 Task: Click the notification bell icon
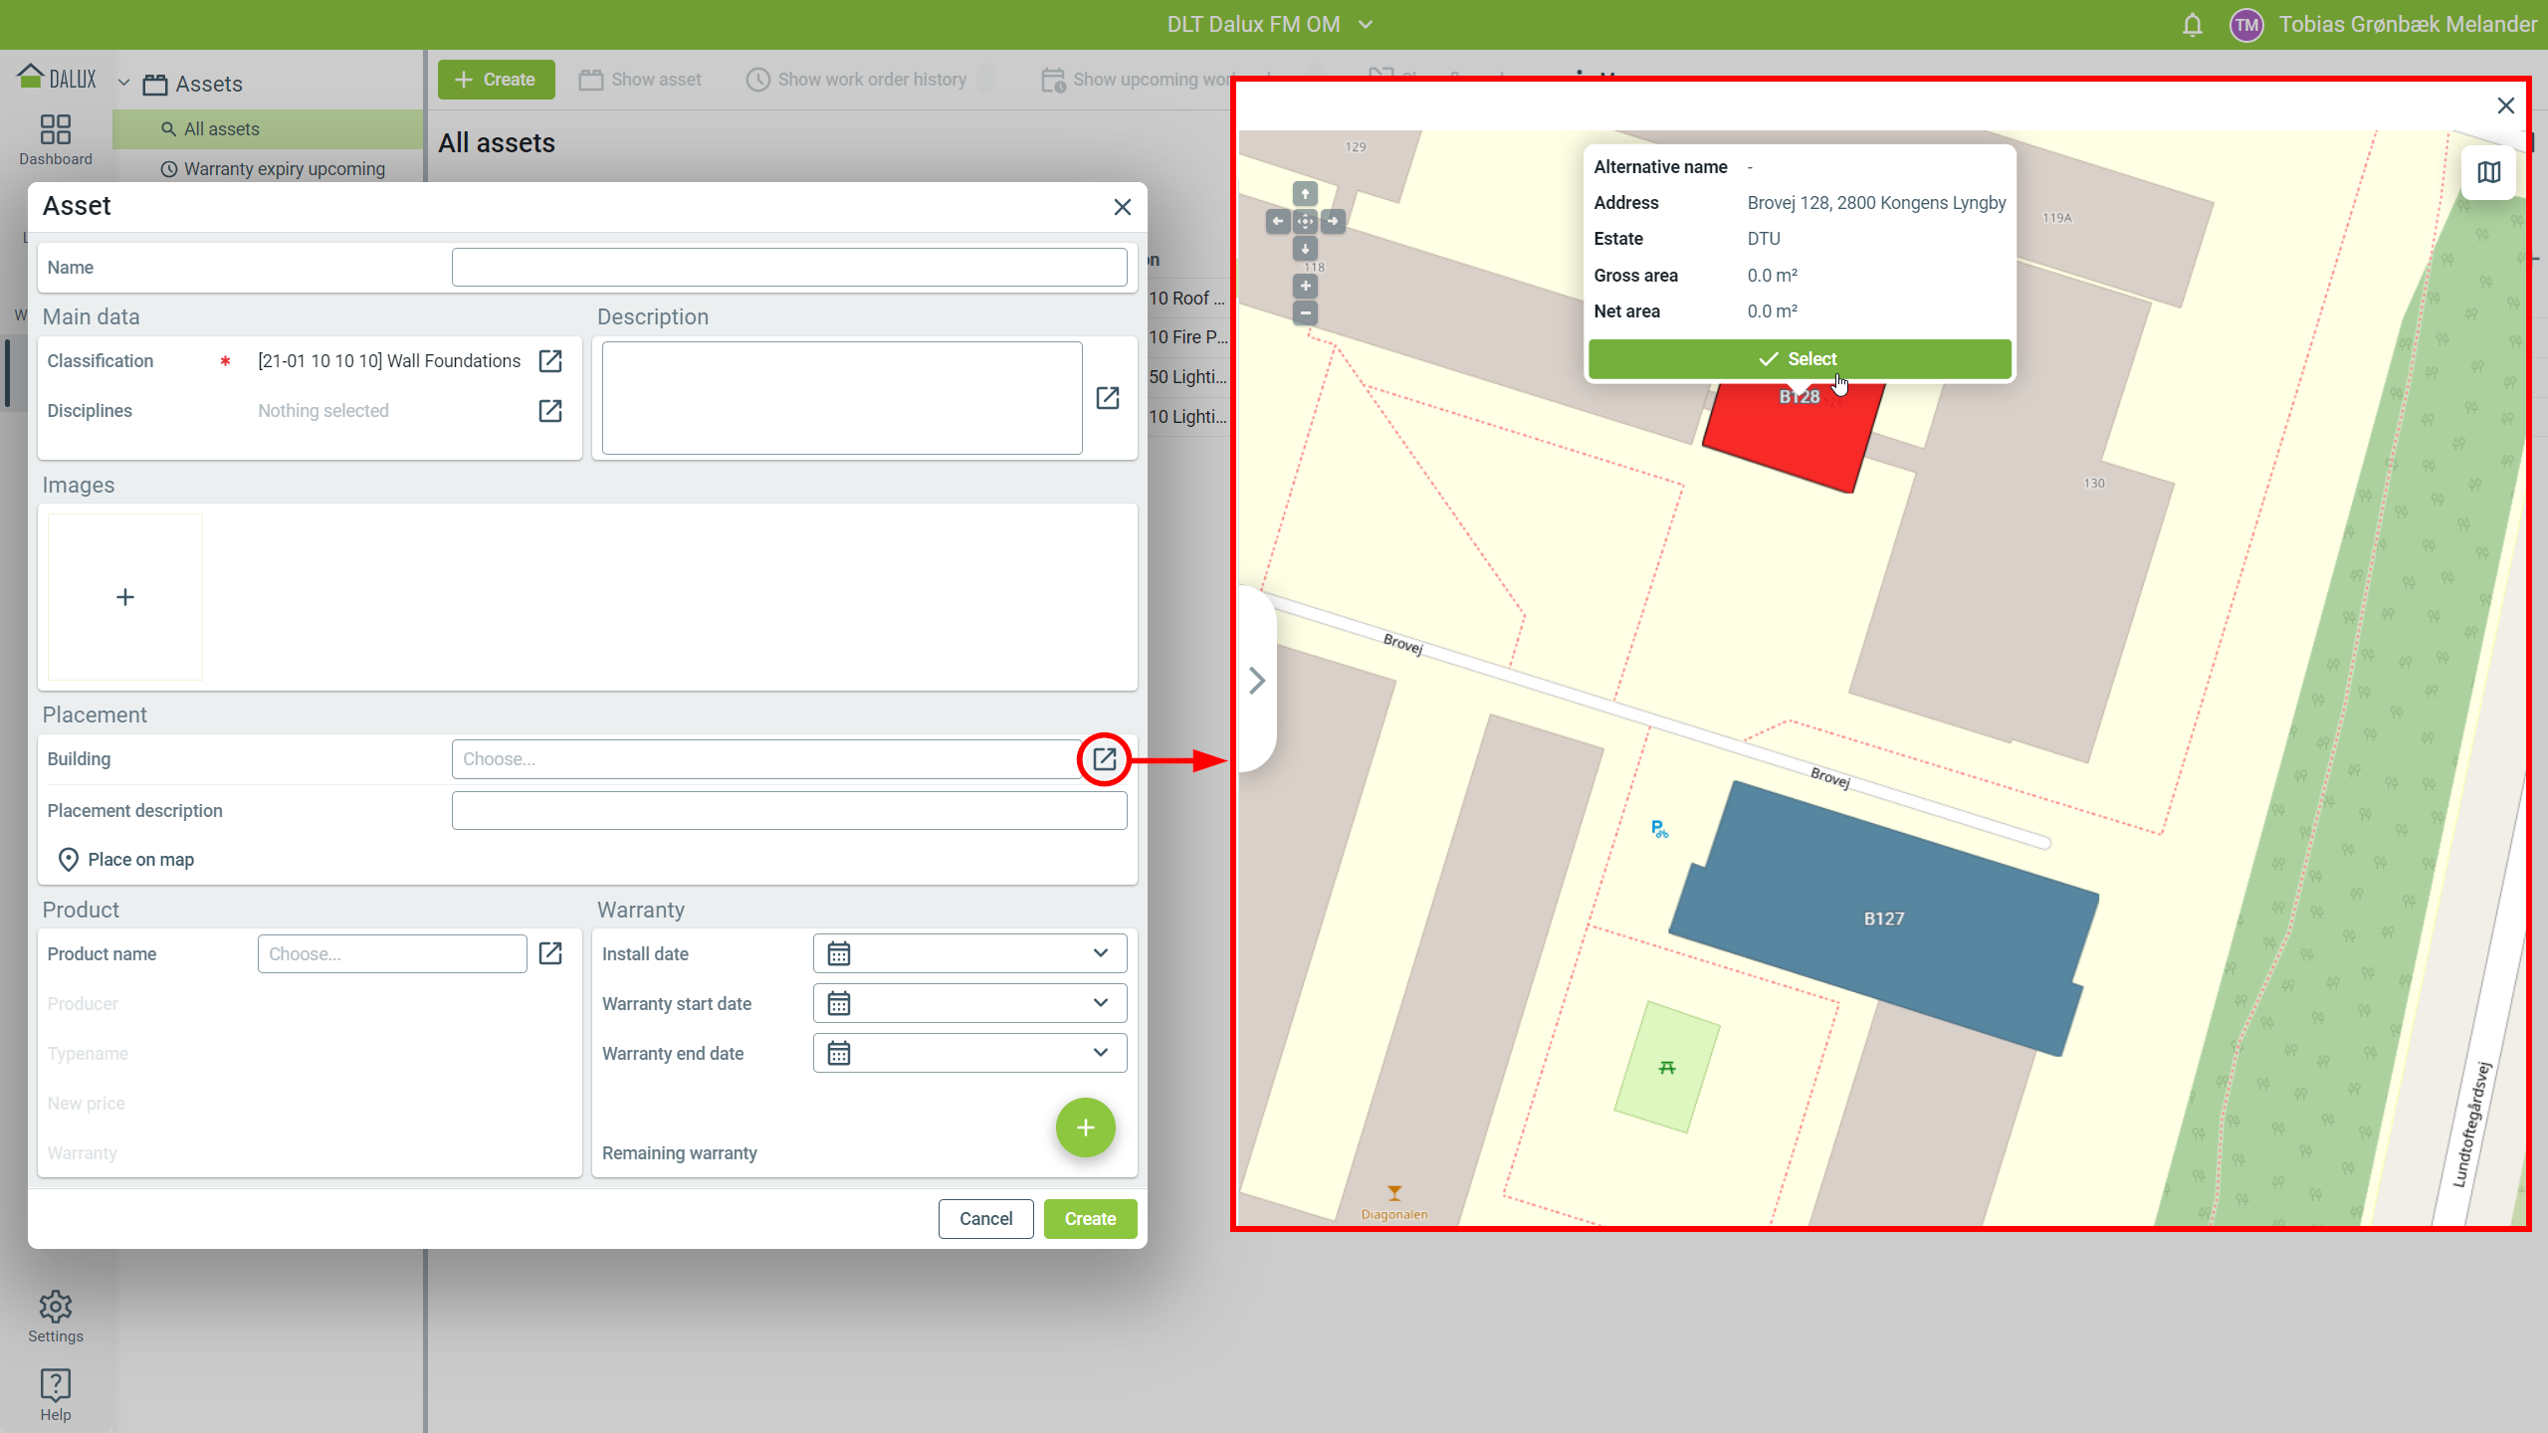click(x=2192, y=25)
